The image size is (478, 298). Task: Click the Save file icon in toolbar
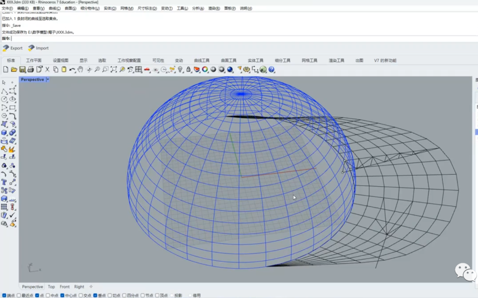(x=22, y=69)
